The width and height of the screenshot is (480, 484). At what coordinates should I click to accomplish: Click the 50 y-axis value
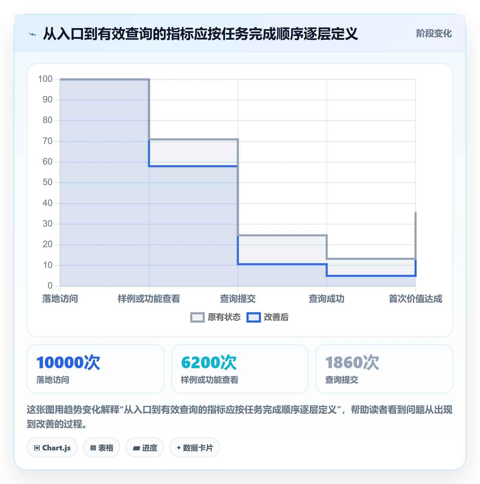coord(48,182)
